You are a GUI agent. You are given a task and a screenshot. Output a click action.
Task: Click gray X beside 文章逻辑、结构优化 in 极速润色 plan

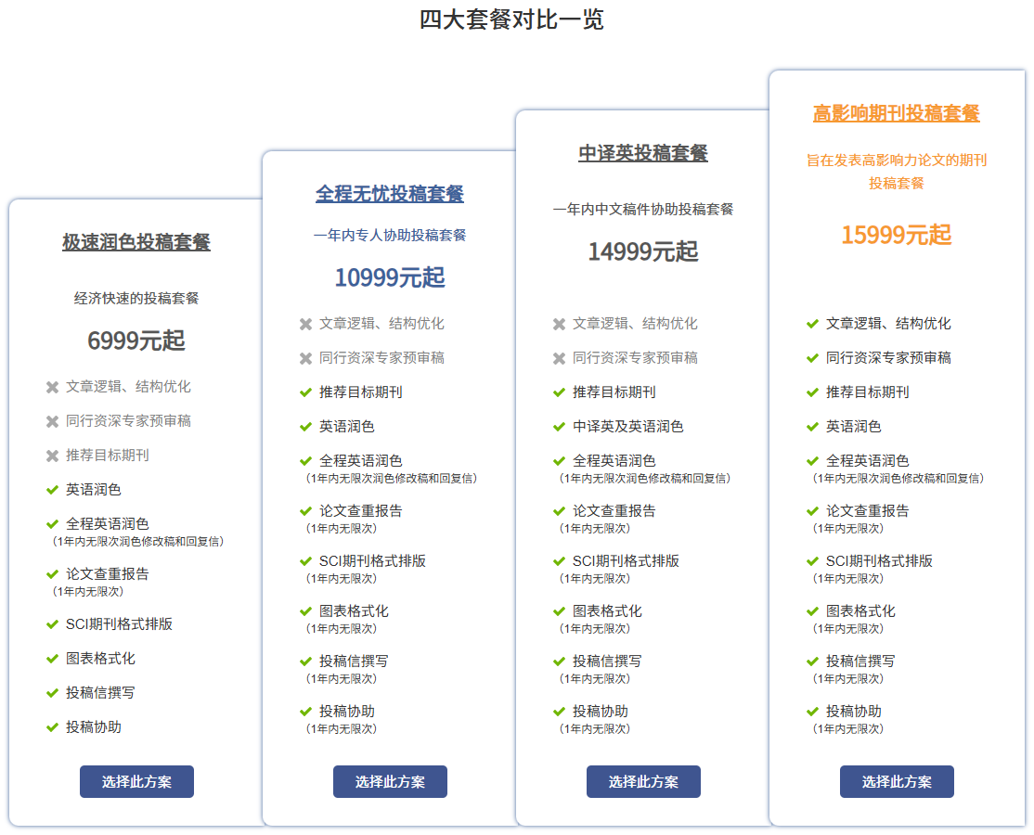(52, 387)
